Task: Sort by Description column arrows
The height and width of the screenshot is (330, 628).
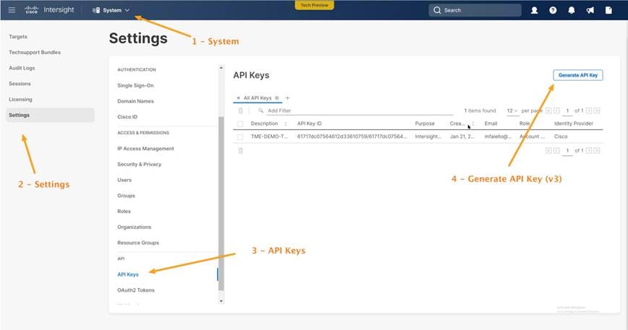Action: [286, 124]
